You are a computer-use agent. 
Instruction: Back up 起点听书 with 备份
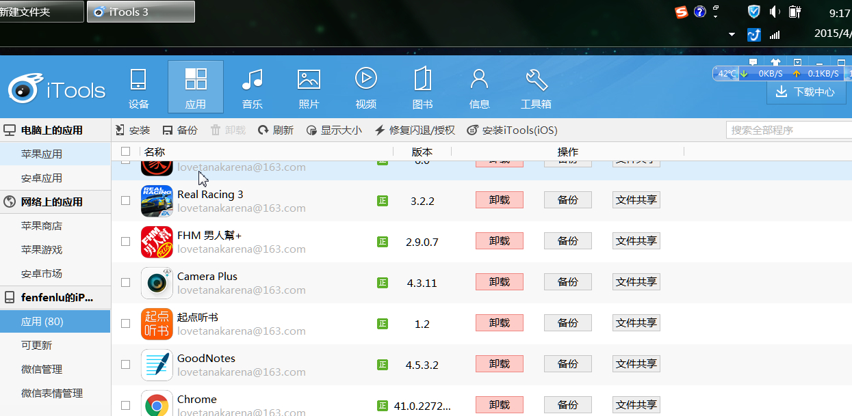click(568, 322)
